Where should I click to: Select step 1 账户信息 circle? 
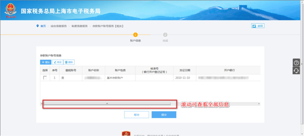(135, 35)
